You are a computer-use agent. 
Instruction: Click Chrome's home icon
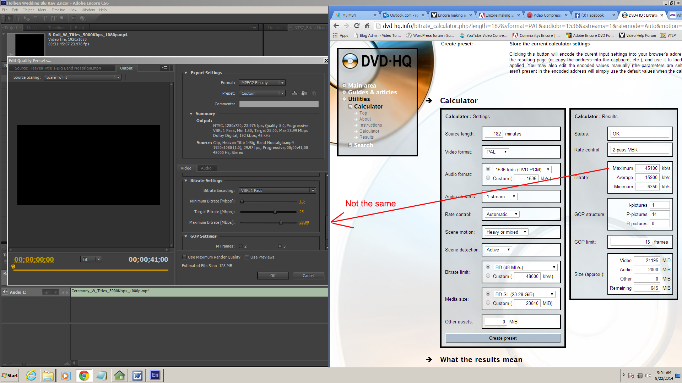coord(367,26)
